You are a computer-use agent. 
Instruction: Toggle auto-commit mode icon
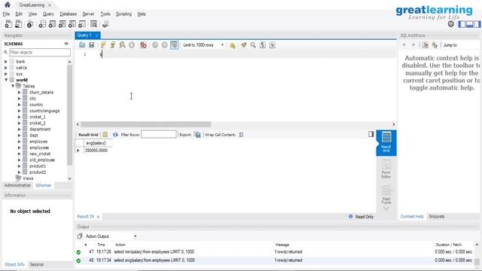(x=174, y=45)
